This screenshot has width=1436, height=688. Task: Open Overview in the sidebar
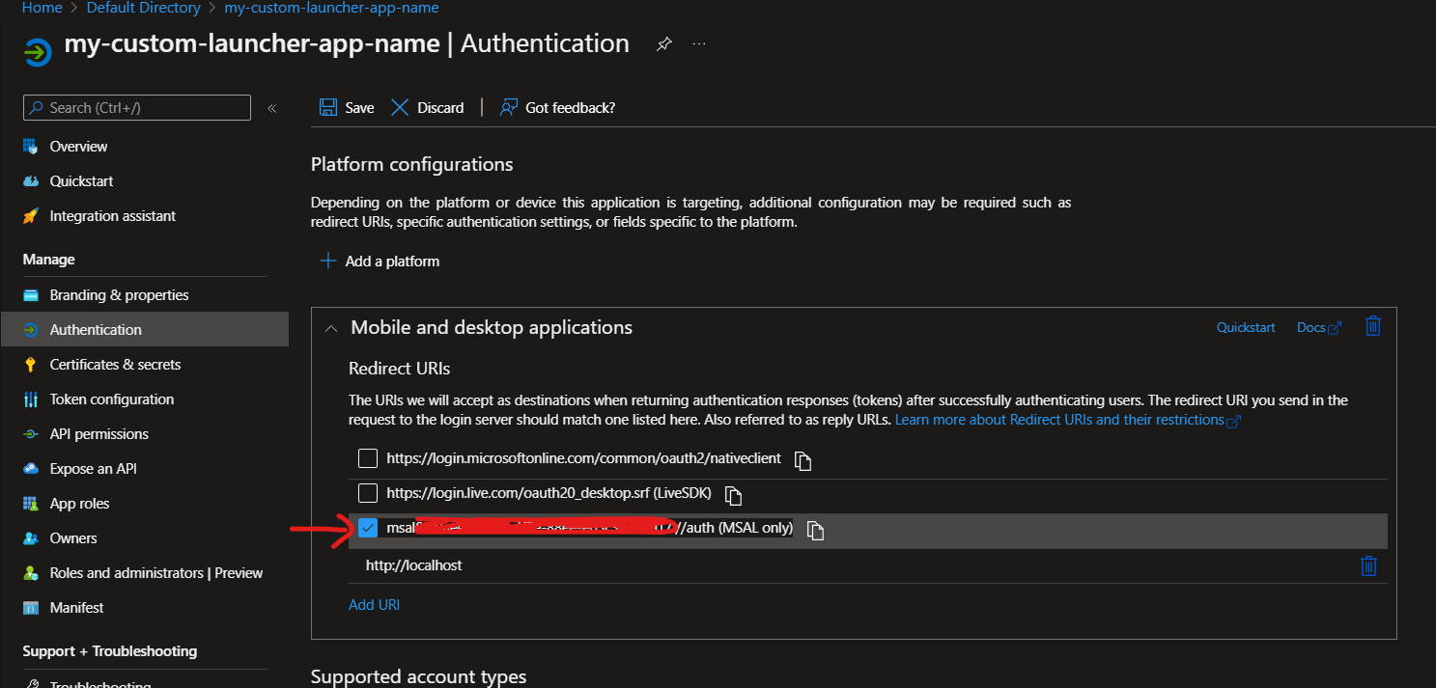pos(78,147)
